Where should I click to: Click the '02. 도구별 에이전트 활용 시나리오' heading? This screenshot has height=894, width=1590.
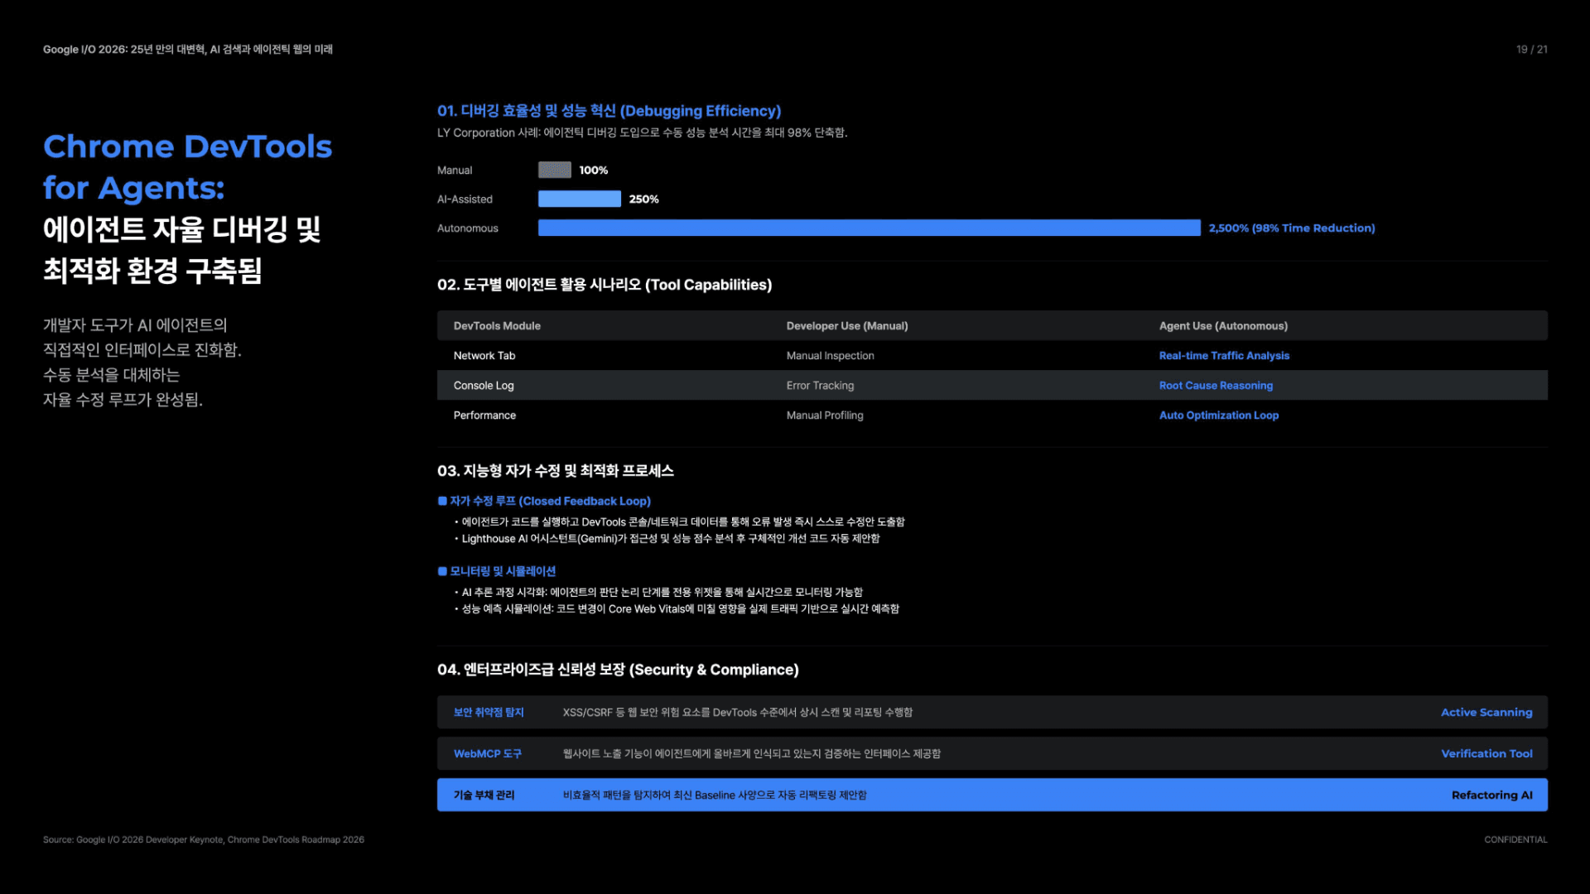604,285
